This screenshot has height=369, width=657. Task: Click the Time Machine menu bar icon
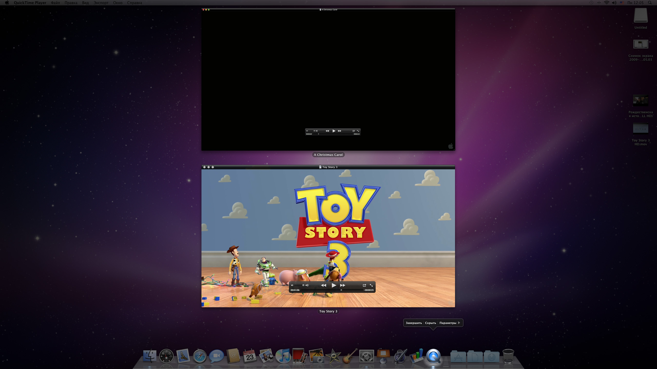point(591,3)
